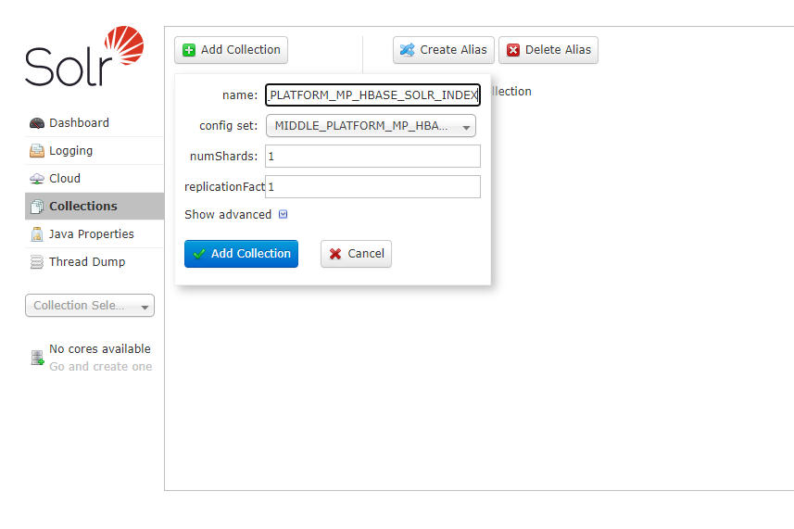This screenshot has height=529, width=794.
Task: Click the green checkmark on Add Collection
Action: [x=199, y=254]
